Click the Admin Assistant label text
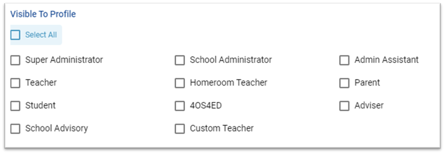The width and height of the screenshot is (445, 154). pos(386,60)
